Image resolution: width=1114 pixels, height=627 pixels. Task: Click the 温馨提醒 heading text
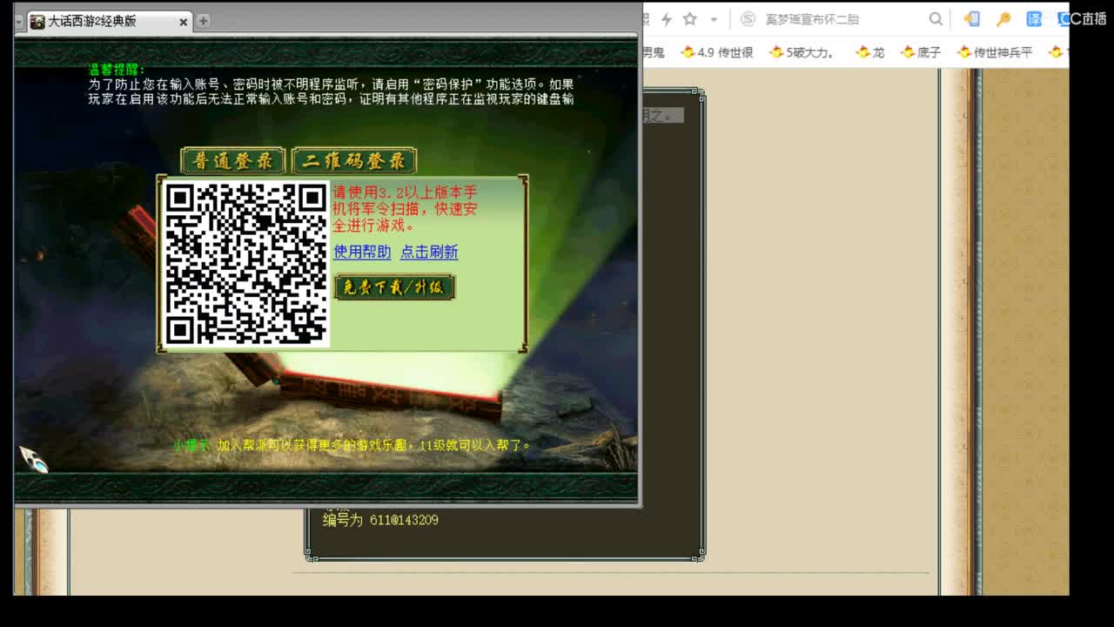point(117,69)
